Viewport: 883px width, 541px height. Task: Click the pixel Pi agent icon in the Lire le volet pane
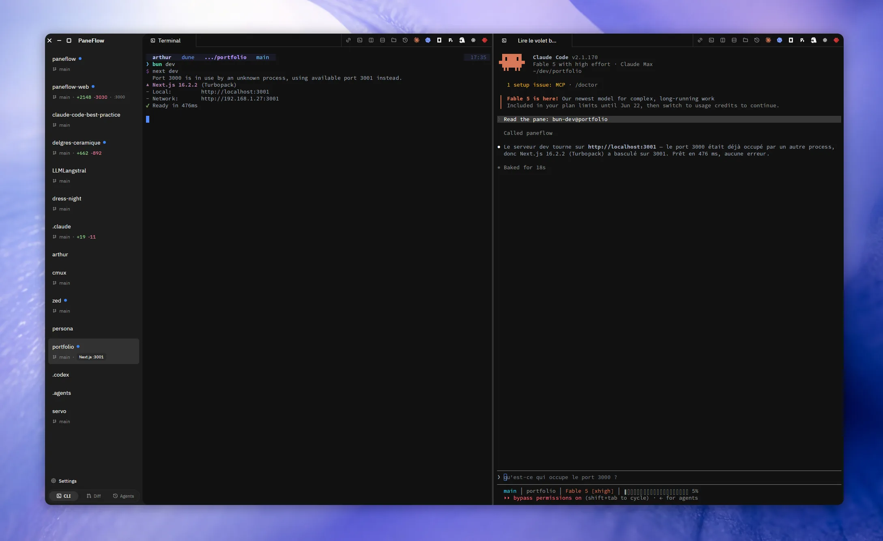pyautogui.click(x=802, y=40)
